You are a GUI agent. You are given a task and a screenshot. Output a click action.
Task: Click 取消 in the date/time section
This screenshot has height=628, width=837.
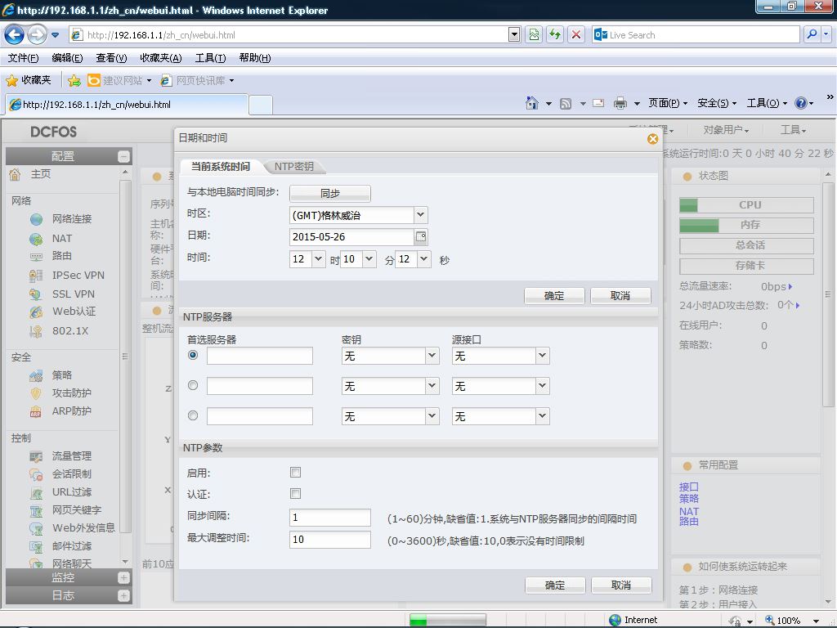(620, 295)
